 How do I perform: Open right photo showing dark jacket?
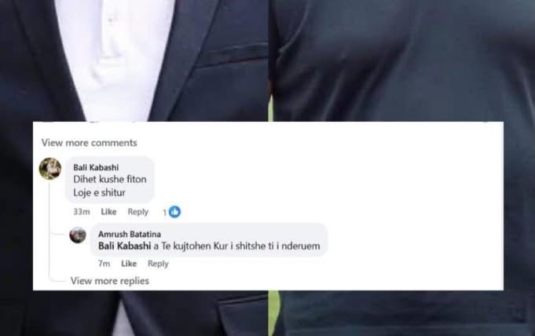click(403, 60)
